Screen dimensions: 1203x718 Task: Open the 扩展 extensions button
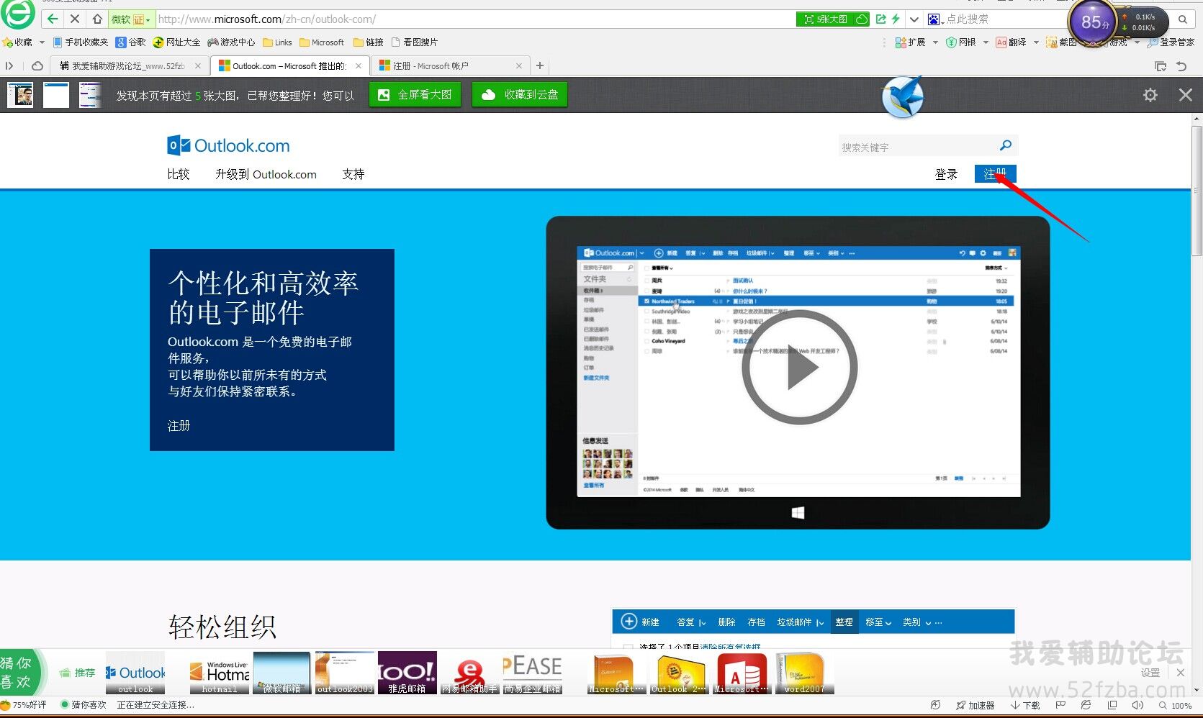pos(910,42)
